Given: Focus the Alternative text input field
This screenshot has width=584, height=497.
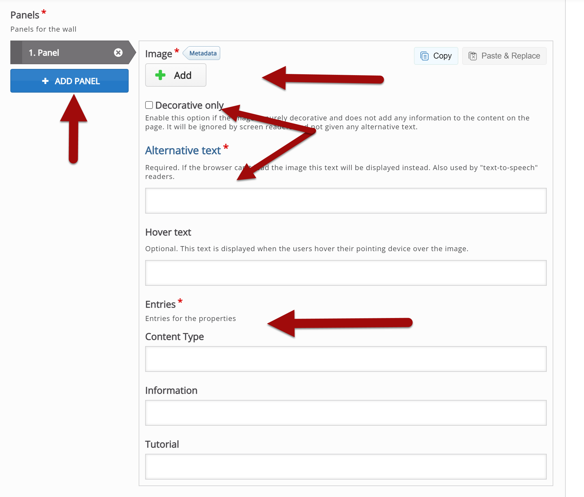Looking at the screenshot, I should [x=345, y=201].
